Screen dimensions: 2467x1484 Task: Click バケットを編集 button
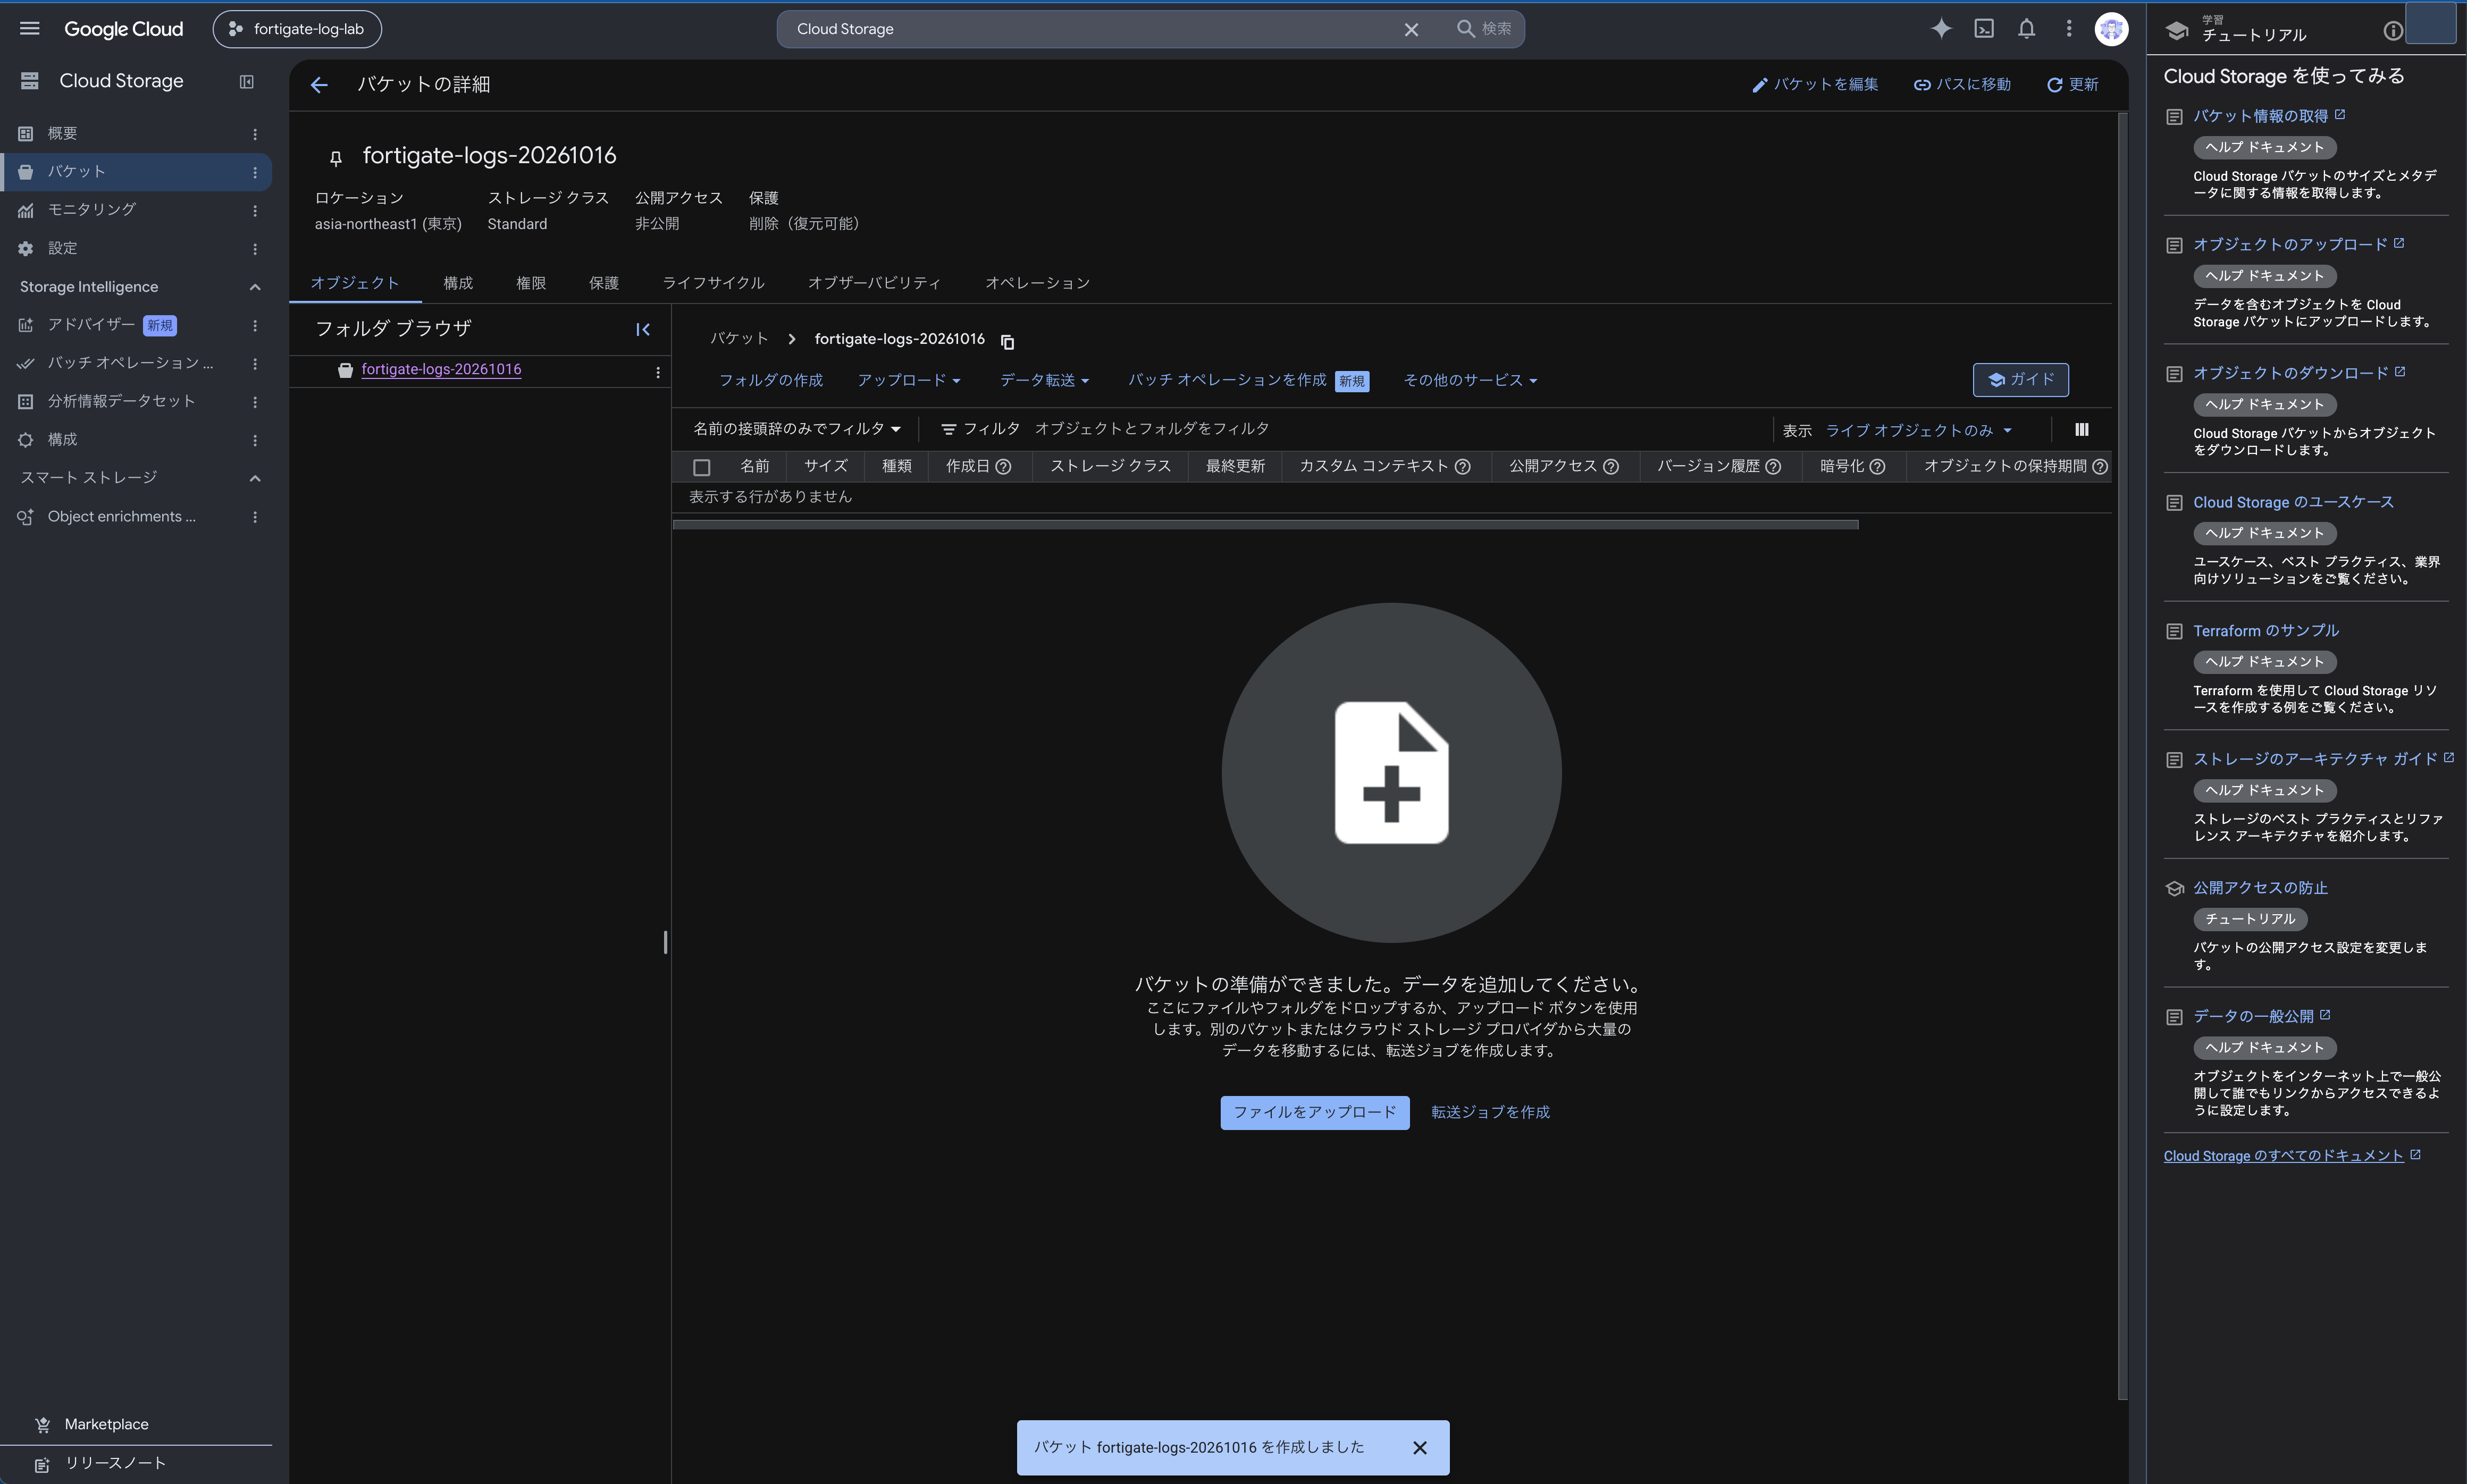[x=1815, y=85]
